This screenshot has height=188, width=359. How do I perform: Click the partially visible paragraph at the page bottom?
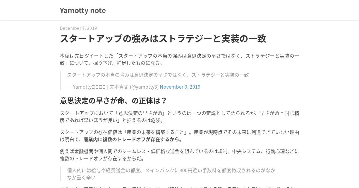tap(180, 187)
